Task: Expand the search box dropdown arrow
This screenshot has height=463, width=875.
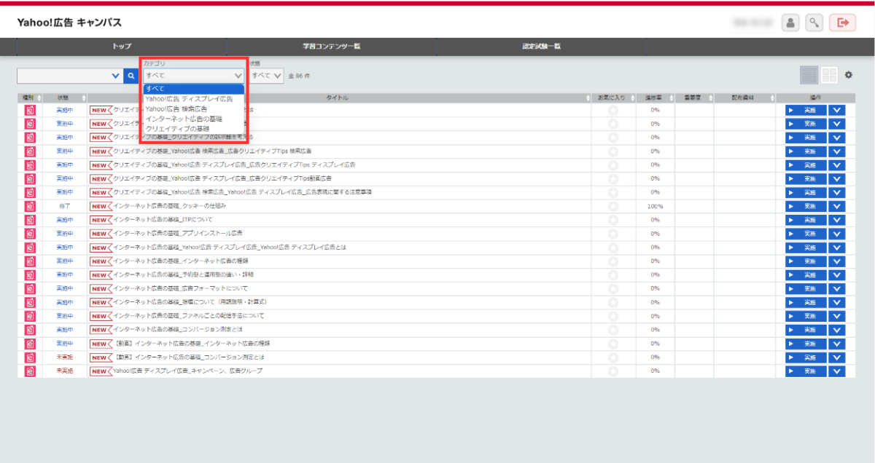Action: (x=115, y=75)
